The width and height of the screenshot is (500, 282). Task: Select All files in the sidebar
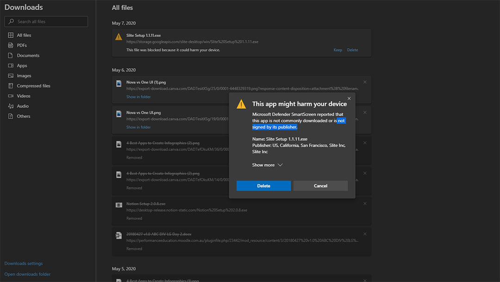point(24,35)
